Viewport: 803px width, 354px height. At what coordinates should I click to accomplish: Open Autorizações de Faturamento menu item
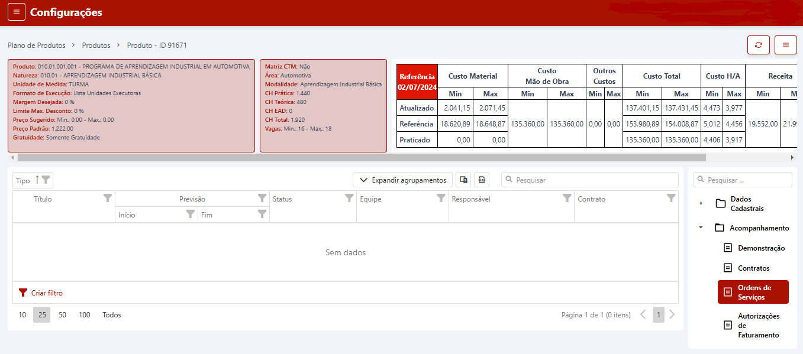click(758, 326)
